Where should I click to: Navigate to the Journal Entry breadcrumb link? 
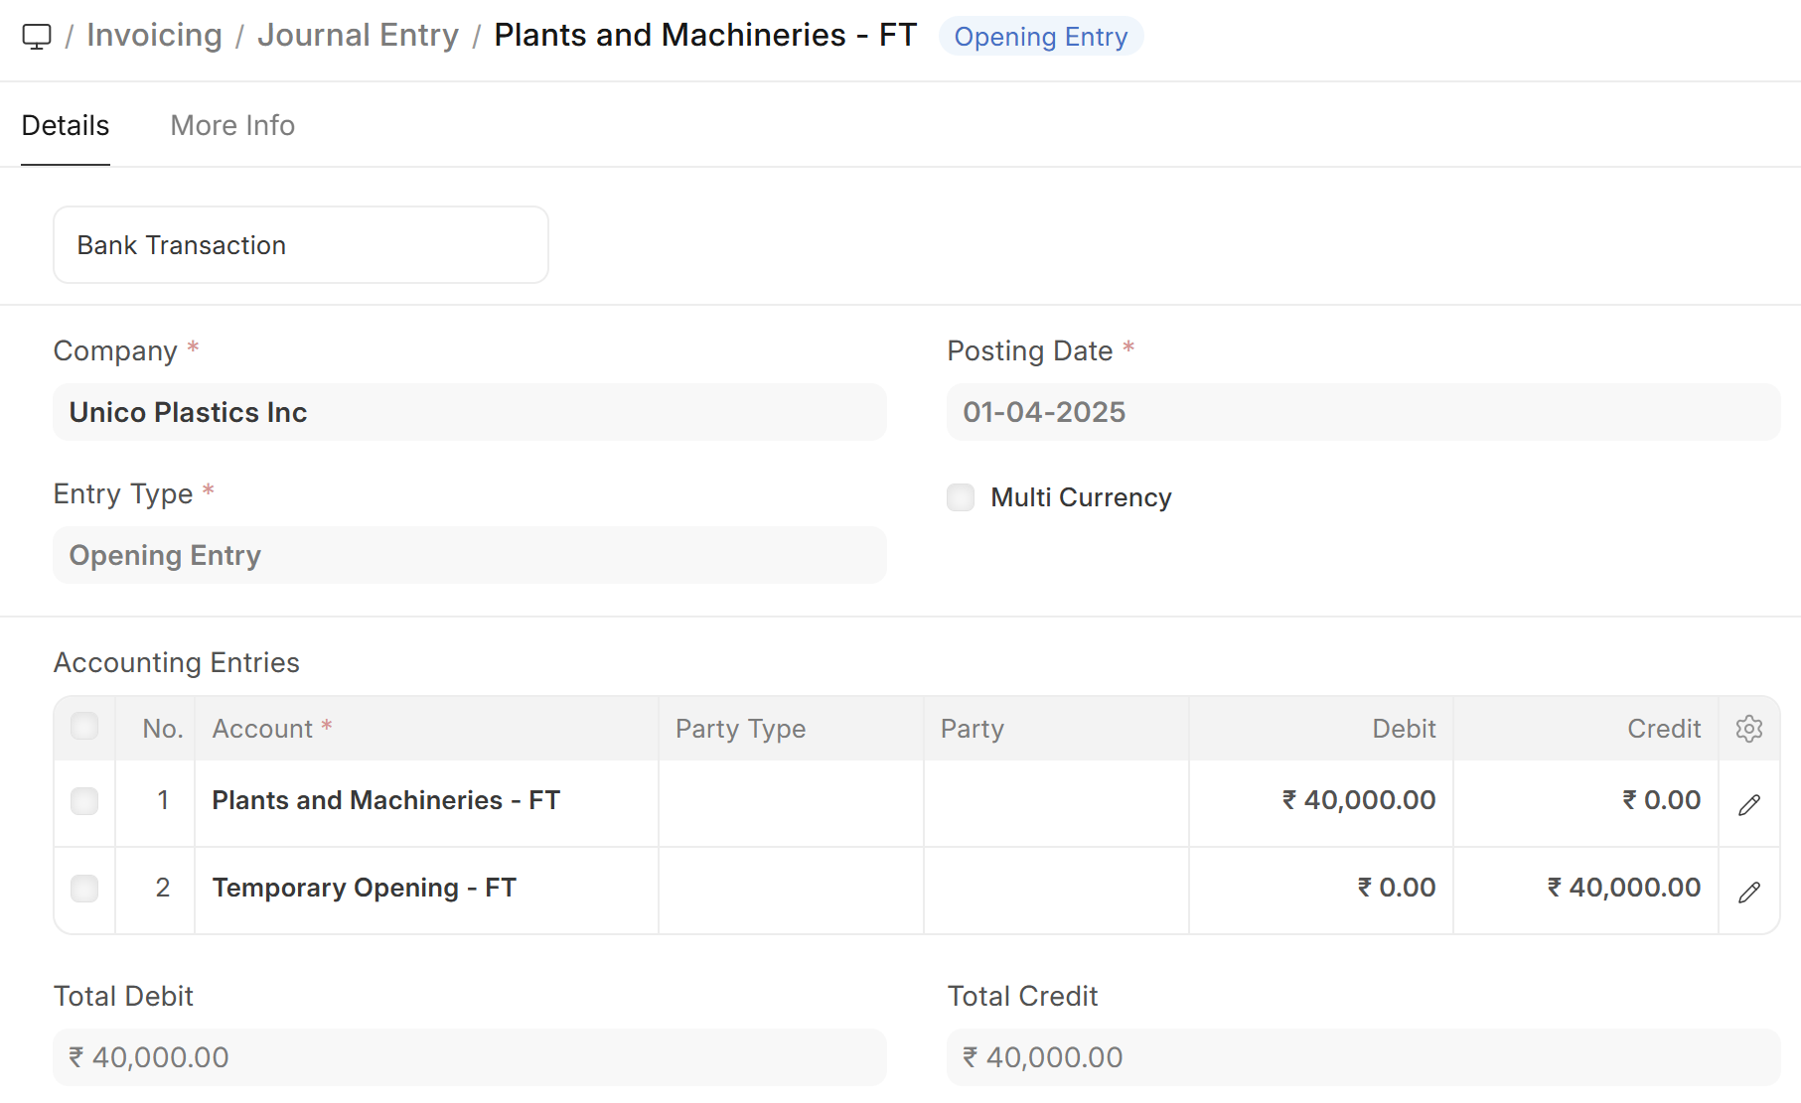point(358,36)
